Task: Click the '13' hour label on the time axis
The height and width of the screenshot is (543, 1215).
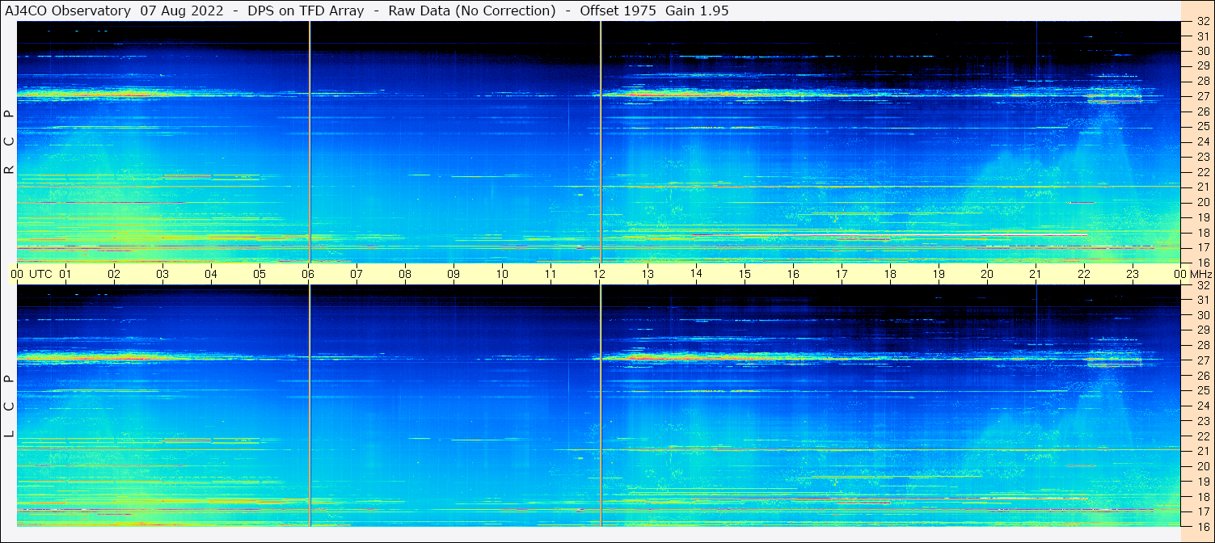Action: 648,274
